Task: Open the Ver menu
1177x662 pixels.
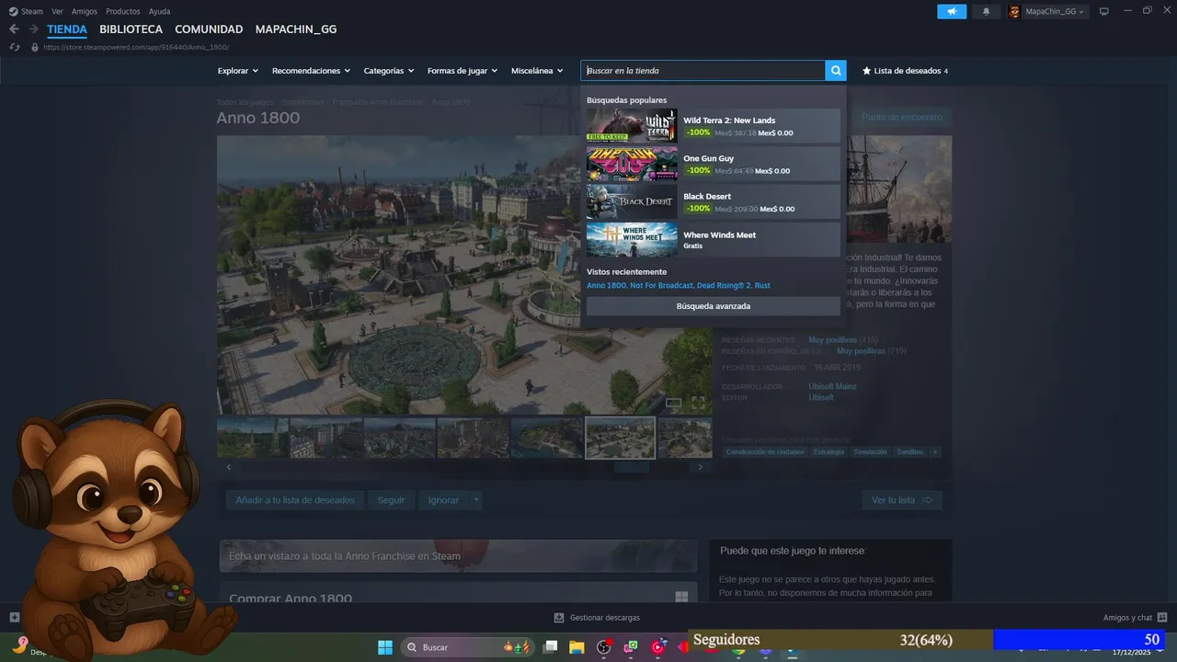Action: 57,11
